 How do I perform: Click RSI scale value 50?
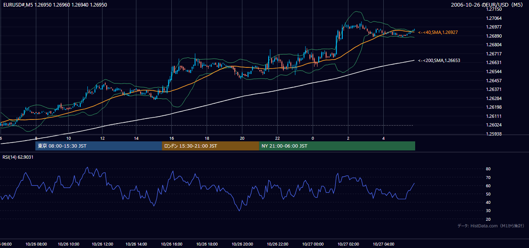coord(488,194)
